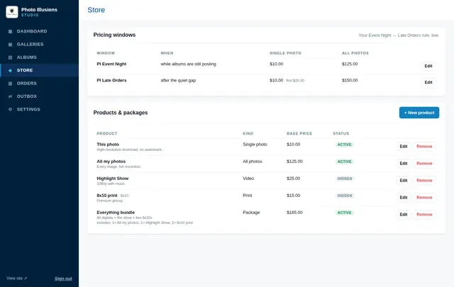Open Settings from the sidebar
The height and width of the screenshot is (287, 454).
pos(40,109)
